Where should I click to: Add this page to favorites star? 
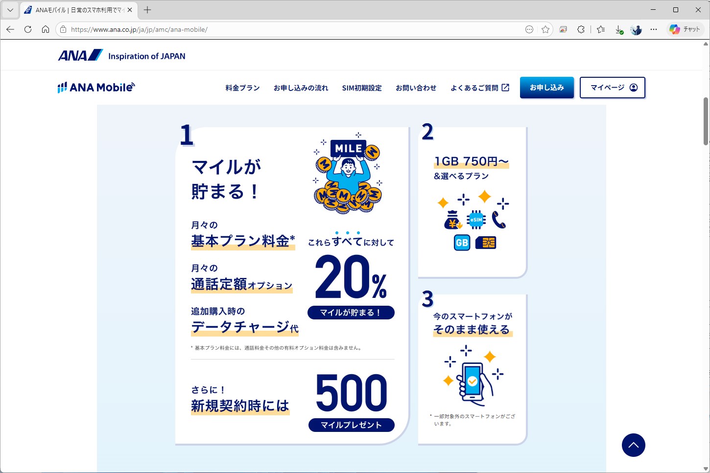[x=545, y=29]
